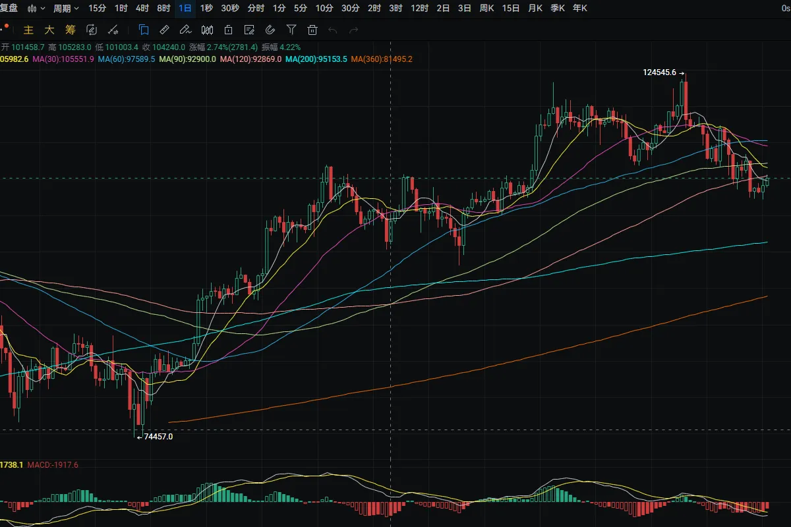Select the 15分 timeframe
The image size is (791, 527).
click(97, 9)
